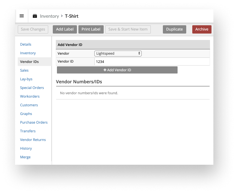This screenshot has width=236, height=193.
Task: Duplicate the T-Shirt item
Action: point(175,29)
